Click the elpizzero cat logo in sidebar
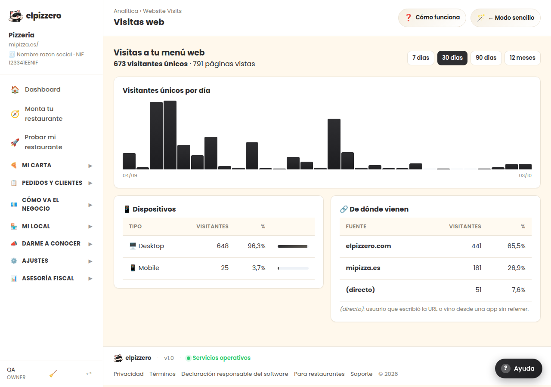551x387 pixels. tap(16, 16)
